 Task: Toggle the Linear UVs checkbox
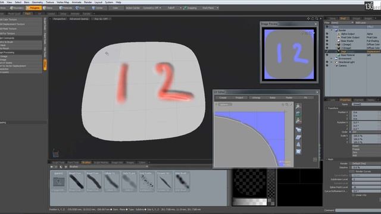353,195
